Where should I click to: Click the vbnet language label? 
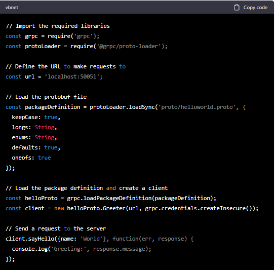12,8
